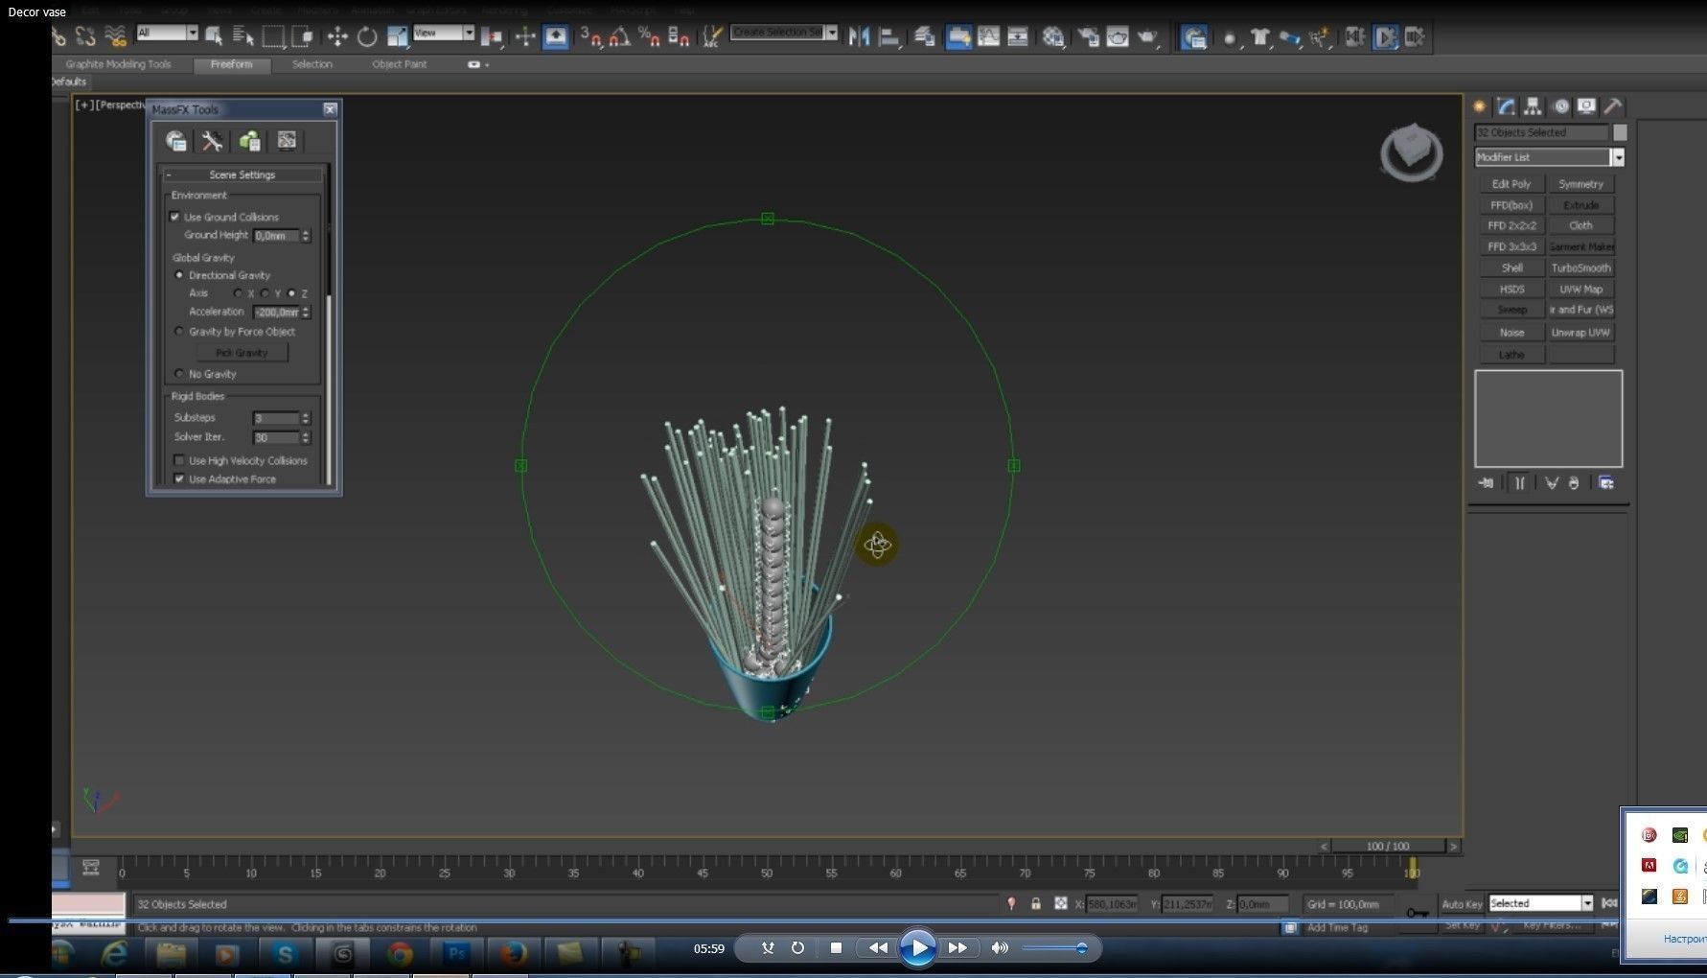Viewport: 1707px width, 978px height.
Task: Toggle the 3D Snaps magnet icon
Action: (x=591, y=36)
